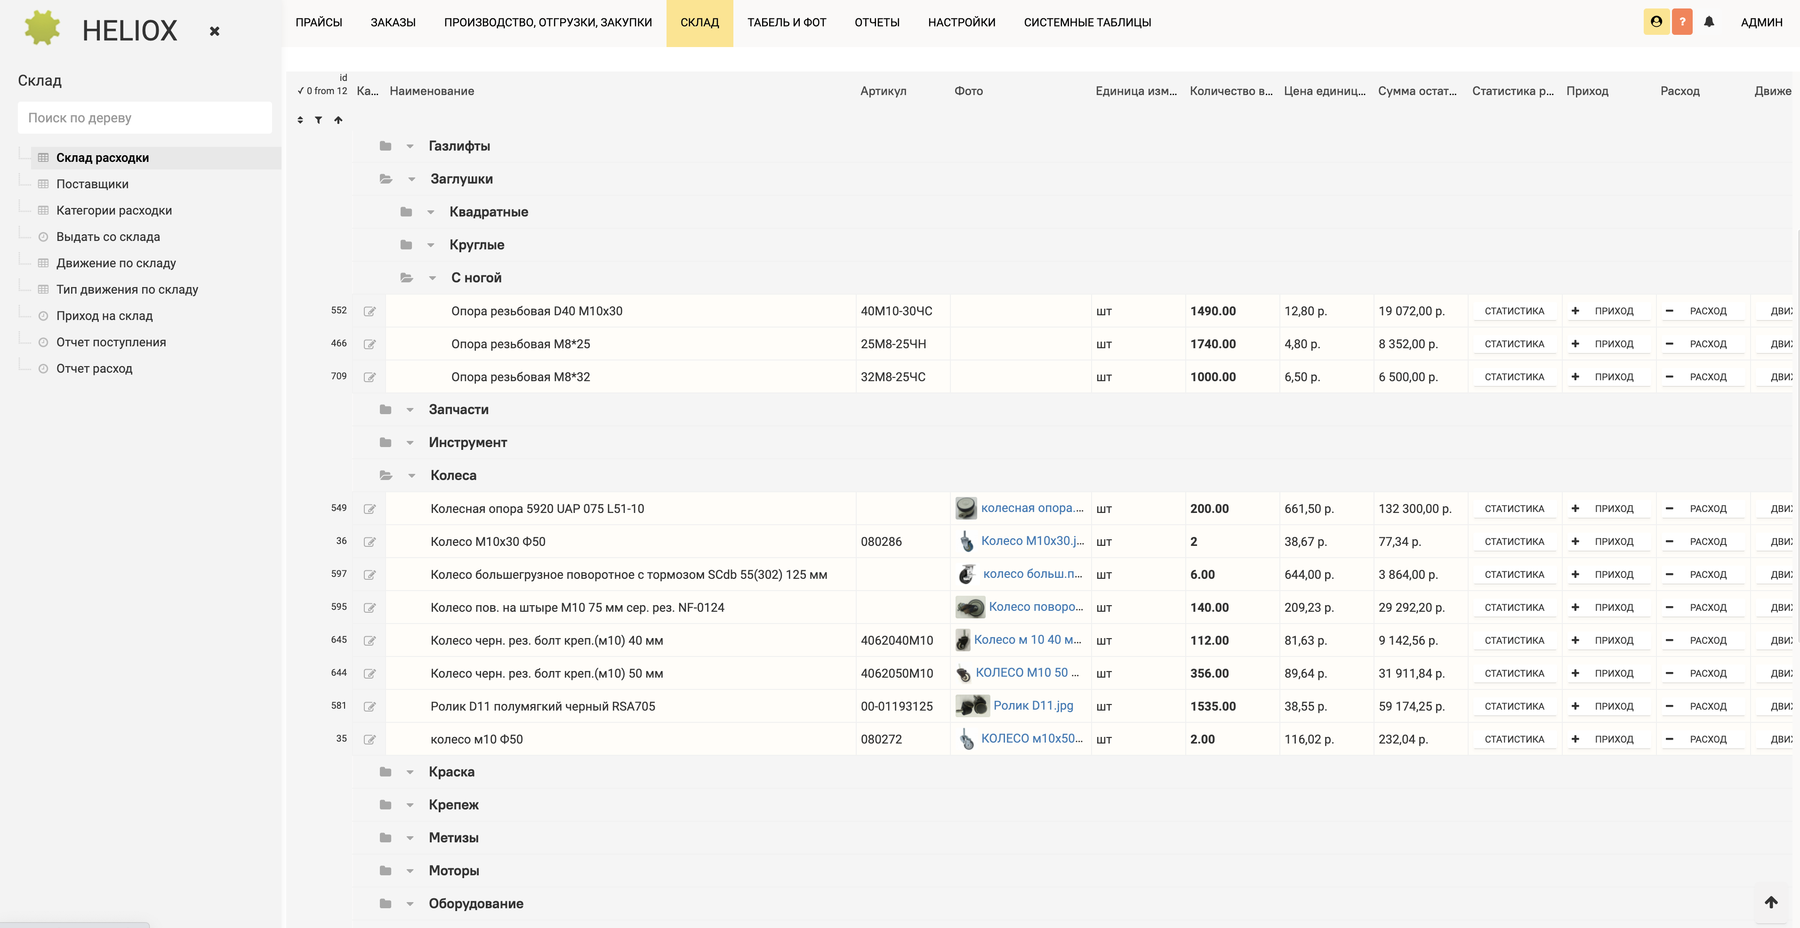Screen dimensions: 1800x928
Task: Open the notifications bell
Action: [x=1709, y=22]
